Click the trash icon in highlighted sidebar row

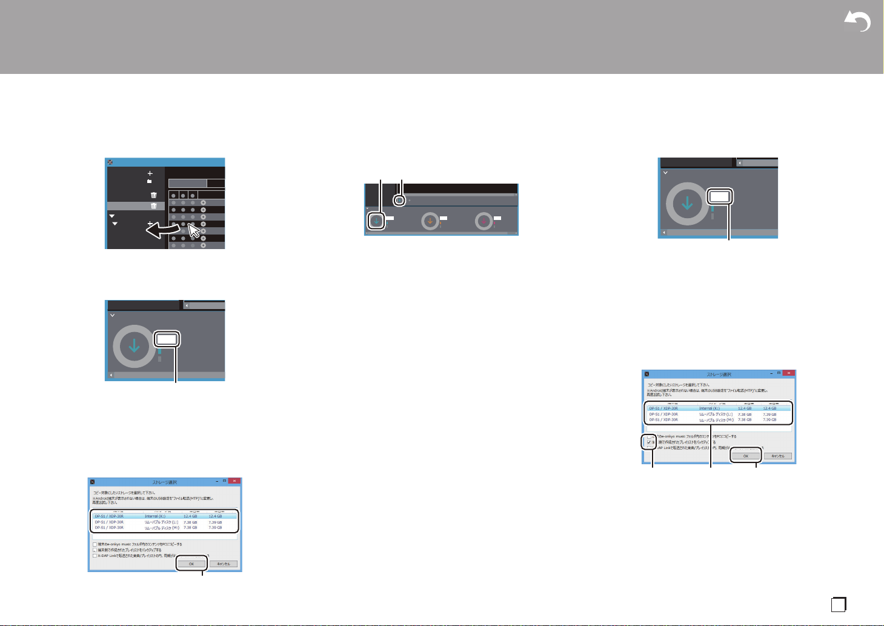[154, 205]
